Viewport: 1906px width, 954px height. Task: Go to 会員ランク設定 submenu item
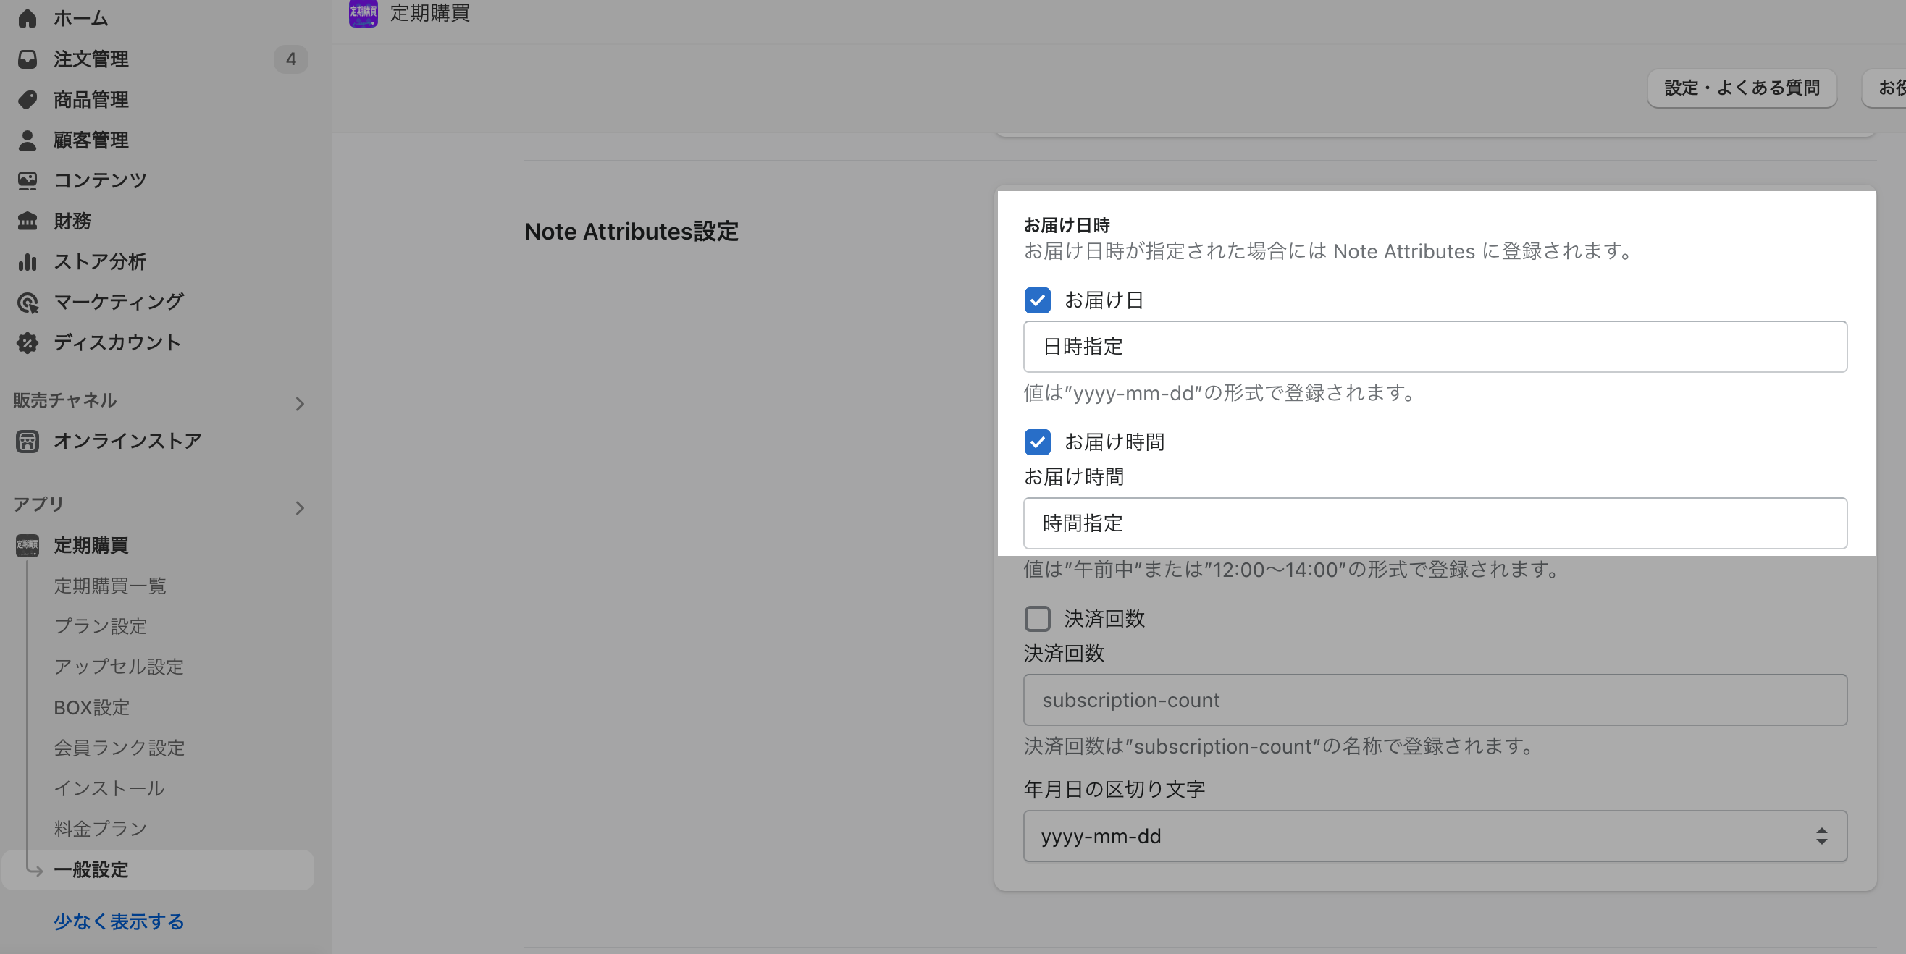tap(119, 748)
